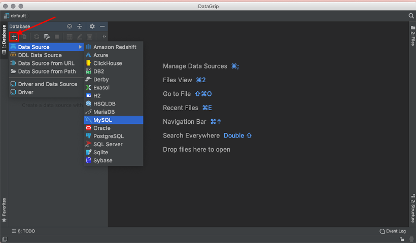416x243 pixels.
Task: Select the Driver menu item
Action: 47,92
